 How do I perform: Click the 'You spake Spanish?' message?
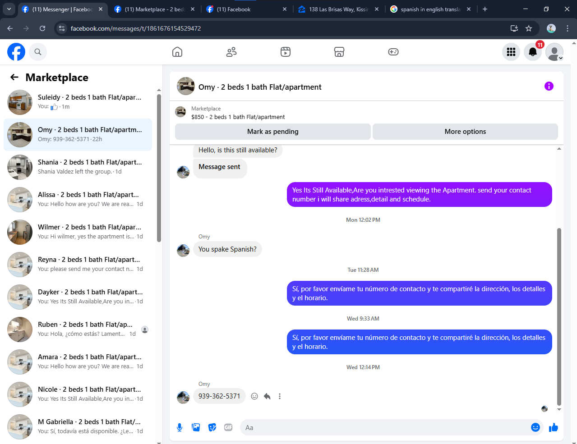point(227,249)
